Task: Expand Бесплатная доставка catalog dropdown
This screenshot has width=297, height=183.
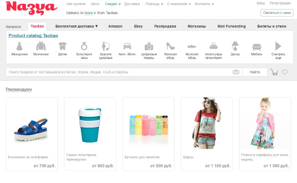Action: pos(77,26)
